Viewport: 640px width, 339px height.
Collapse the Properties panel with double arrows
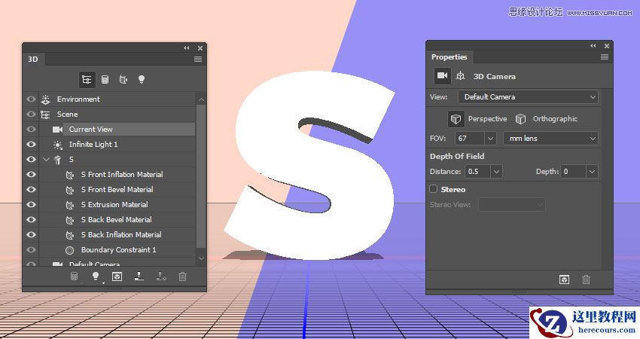point(593,46)
